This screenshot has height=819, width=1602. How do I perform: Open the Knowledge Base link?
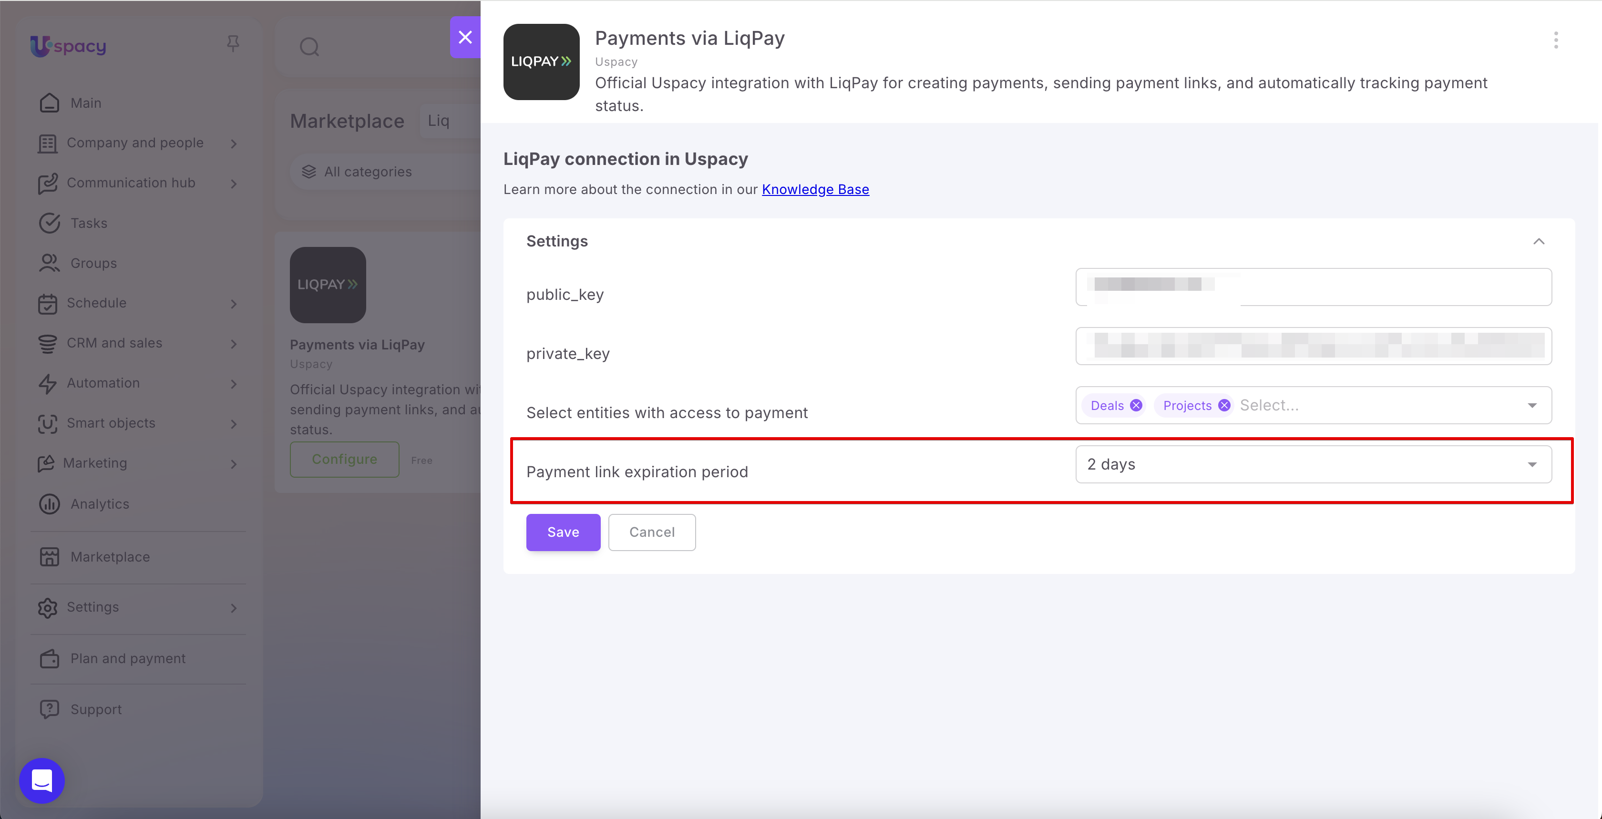[x=815, y=189]
